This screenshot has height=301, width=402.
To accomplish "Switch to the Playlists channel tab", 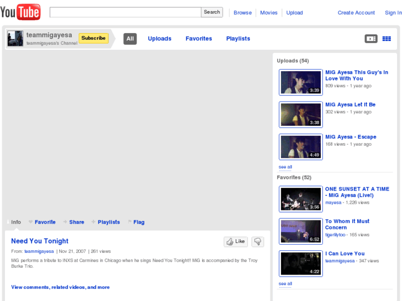I will (238, 39).
